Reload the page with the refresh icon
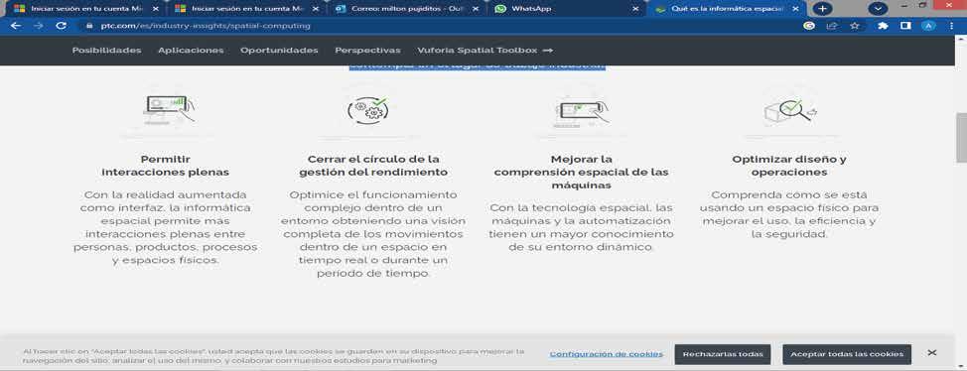 61,26
